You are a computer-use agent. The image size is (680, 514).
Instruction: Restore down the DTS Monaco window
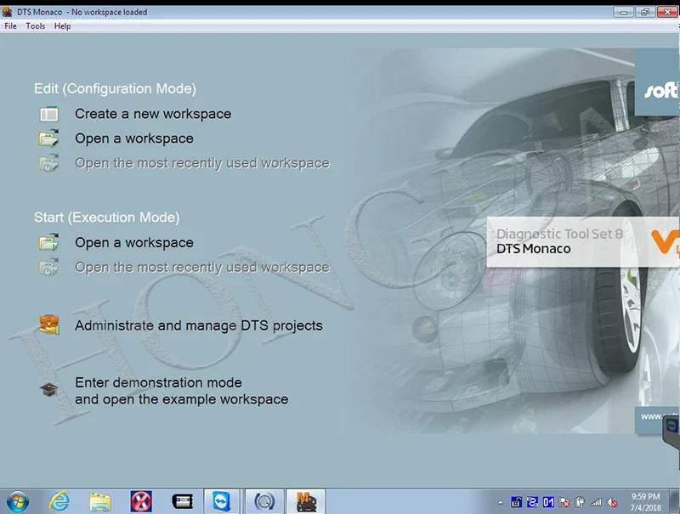(x=645, y=12)
